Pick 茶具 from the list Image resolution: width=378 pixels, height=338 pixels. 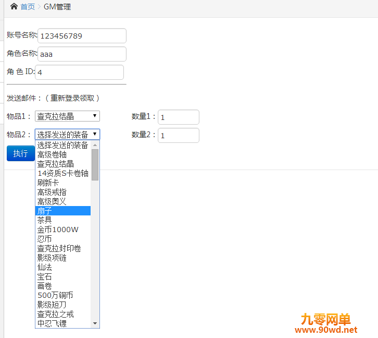pos(63,220)
